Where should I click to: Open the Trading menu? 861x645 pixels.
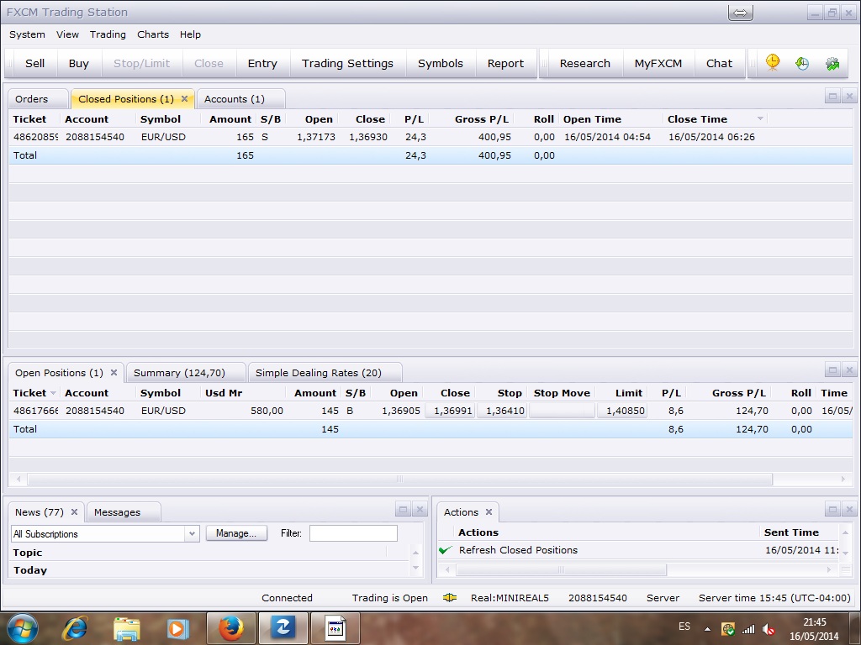click(x=108, y=34)
